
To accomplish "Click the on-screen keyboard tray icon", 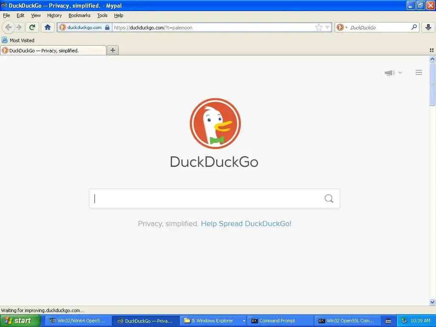I will pyautogui.click(x=388, y=321).
